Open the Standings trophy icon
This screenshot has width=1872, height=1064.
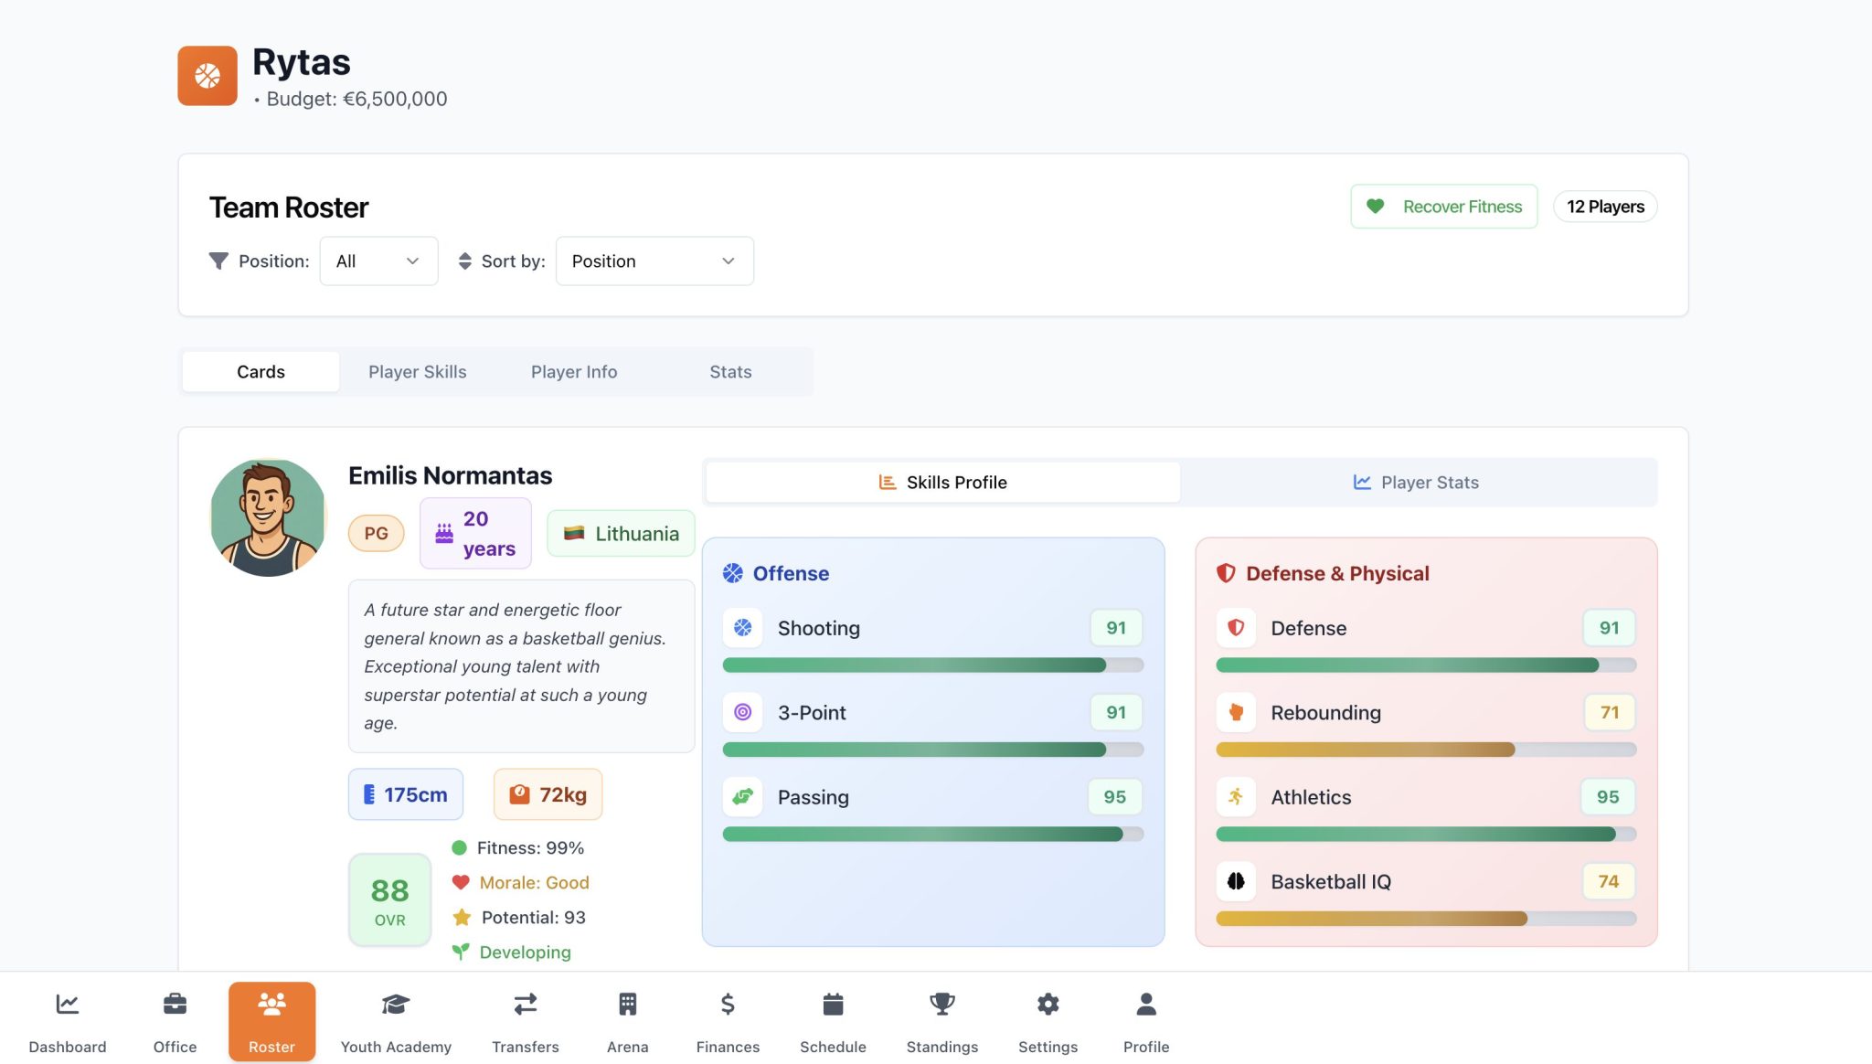point(941,1005)
